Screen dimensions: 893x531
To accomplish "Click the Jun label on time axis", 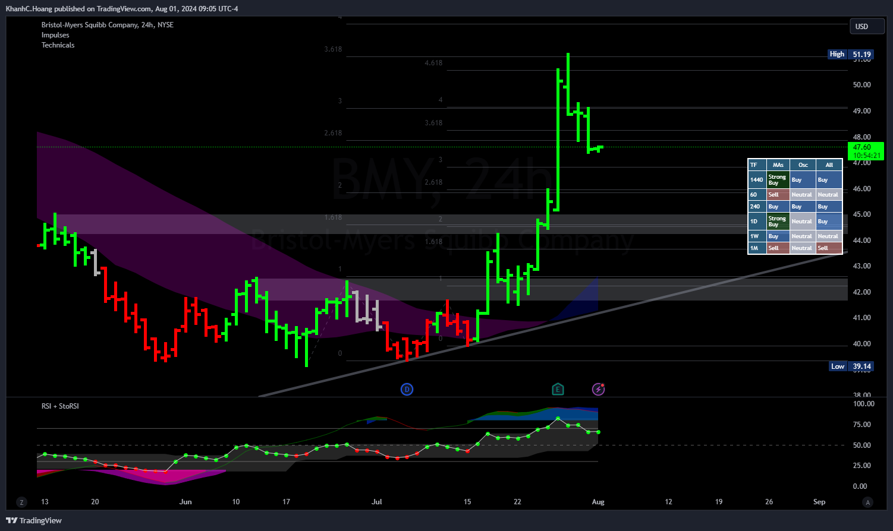I will tap(185, 502).
